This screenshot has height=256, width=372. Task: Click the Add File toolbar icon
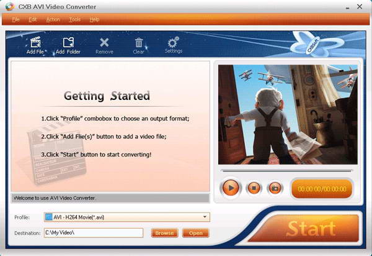[x=35, y=45]
